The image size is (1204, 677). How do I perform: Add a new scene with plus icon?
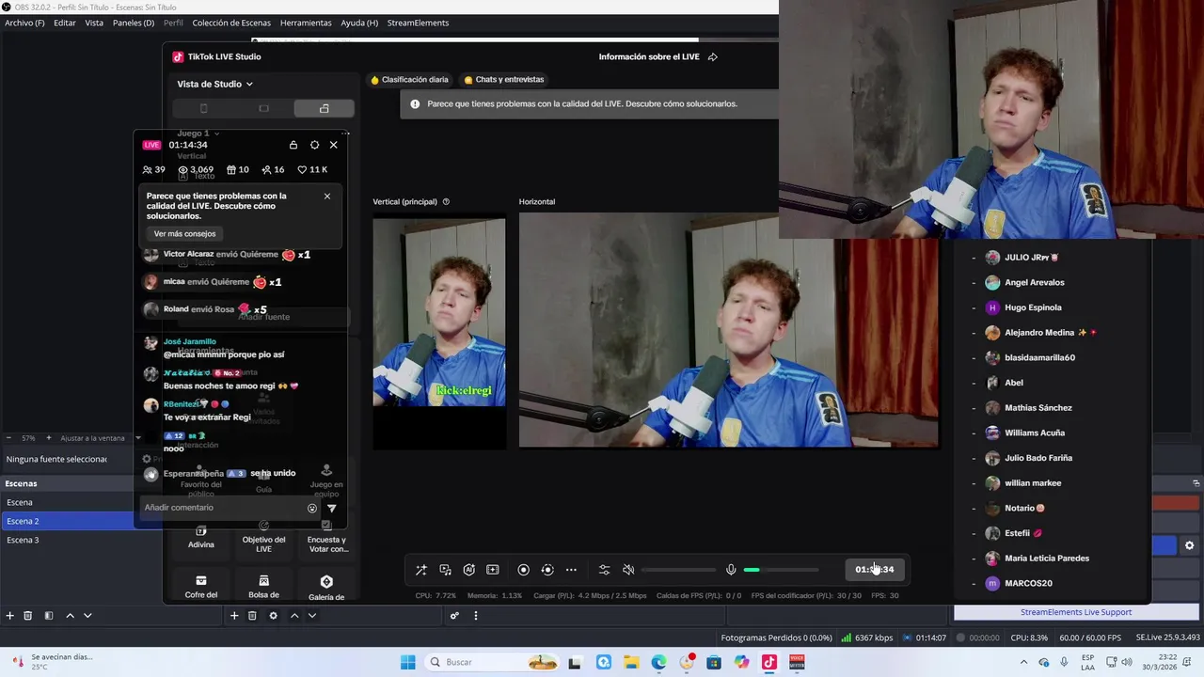[10, 616]
